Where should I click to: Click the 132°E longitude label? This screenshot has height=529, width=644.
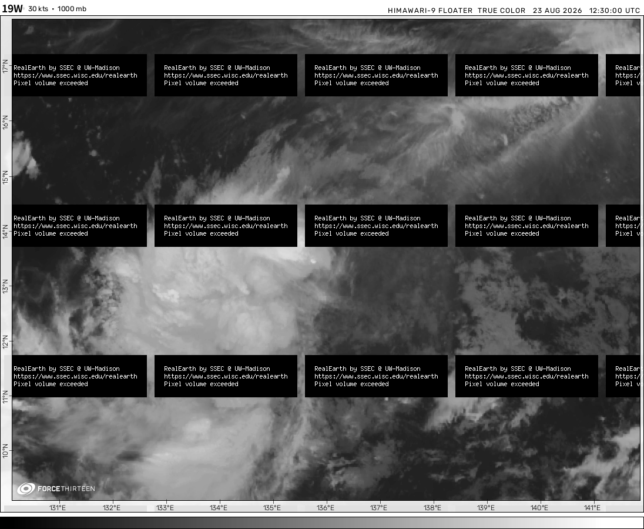(112, 508)
